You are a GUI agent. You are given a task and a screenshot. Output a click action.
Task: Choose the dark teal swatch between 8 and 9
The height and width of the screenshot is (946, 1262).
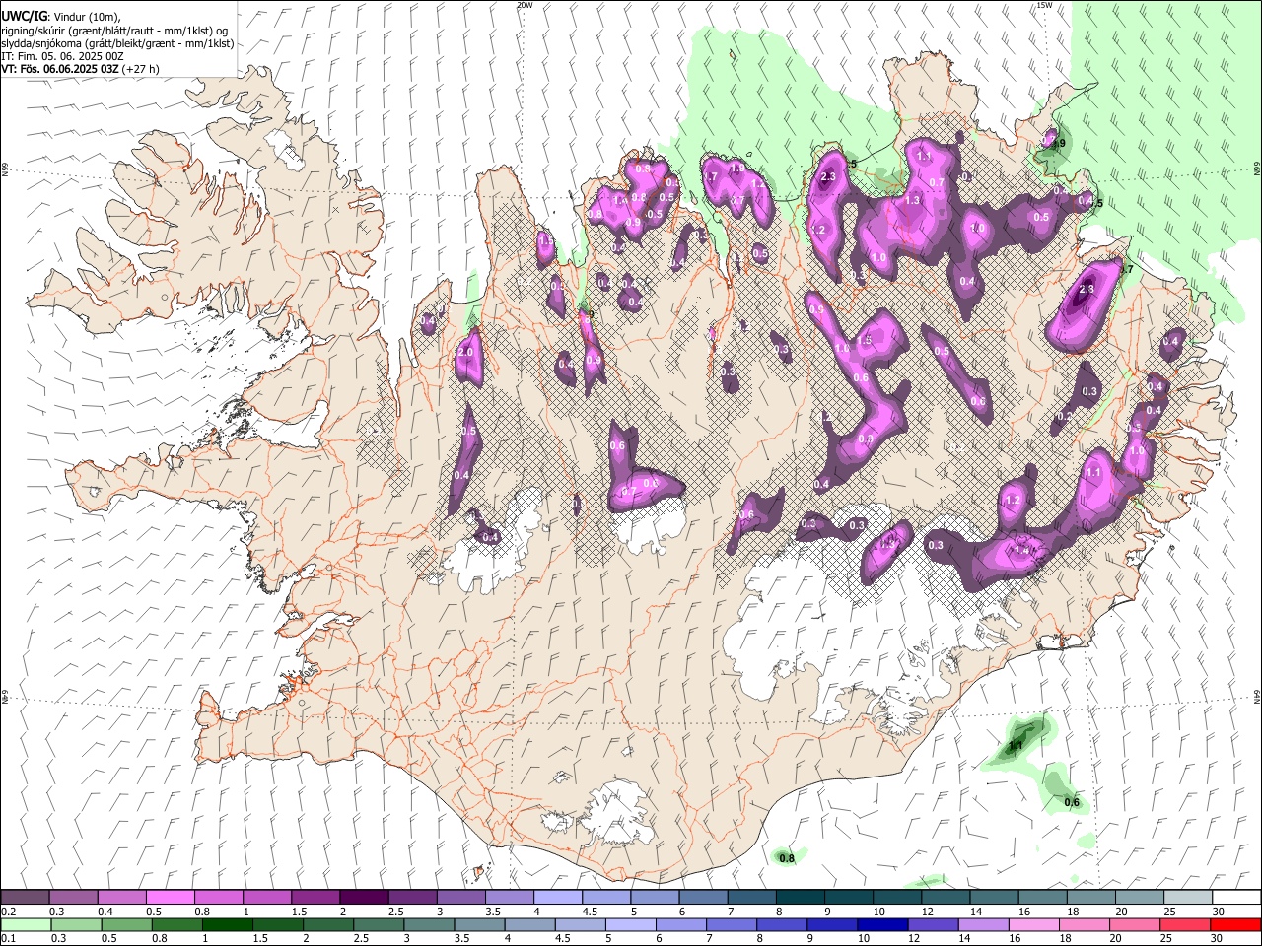point(800,898)
